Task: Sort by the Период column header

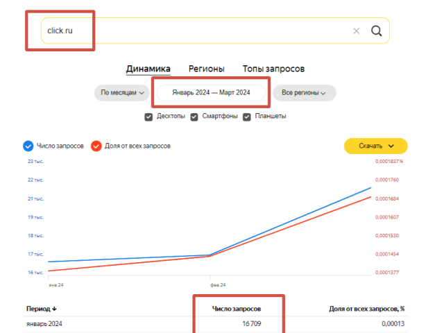Action: click(42, 309)
